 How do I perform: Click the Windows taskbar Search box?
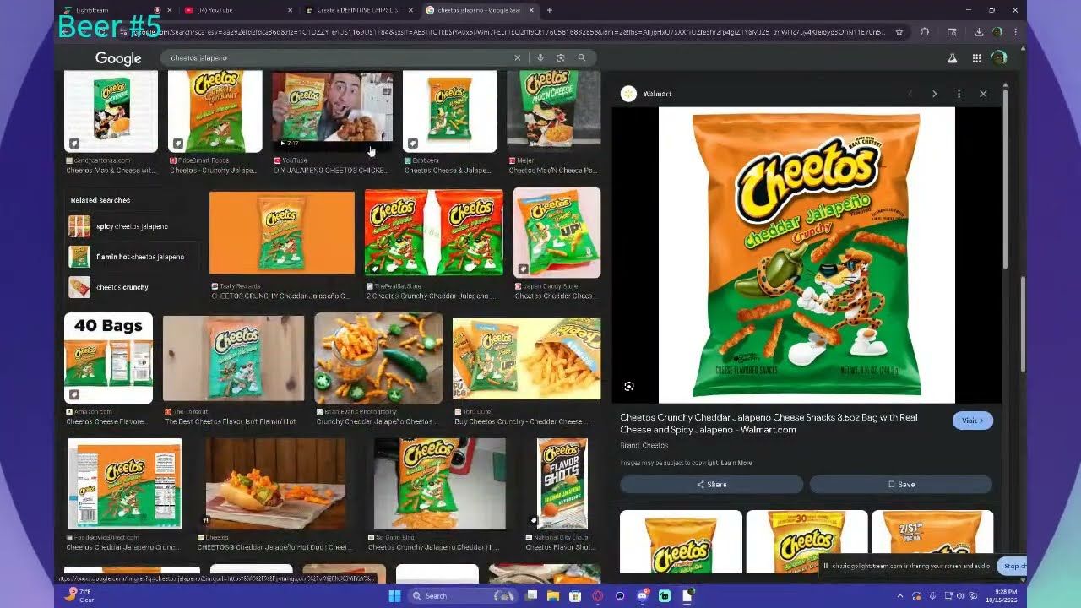pos(460,596)
